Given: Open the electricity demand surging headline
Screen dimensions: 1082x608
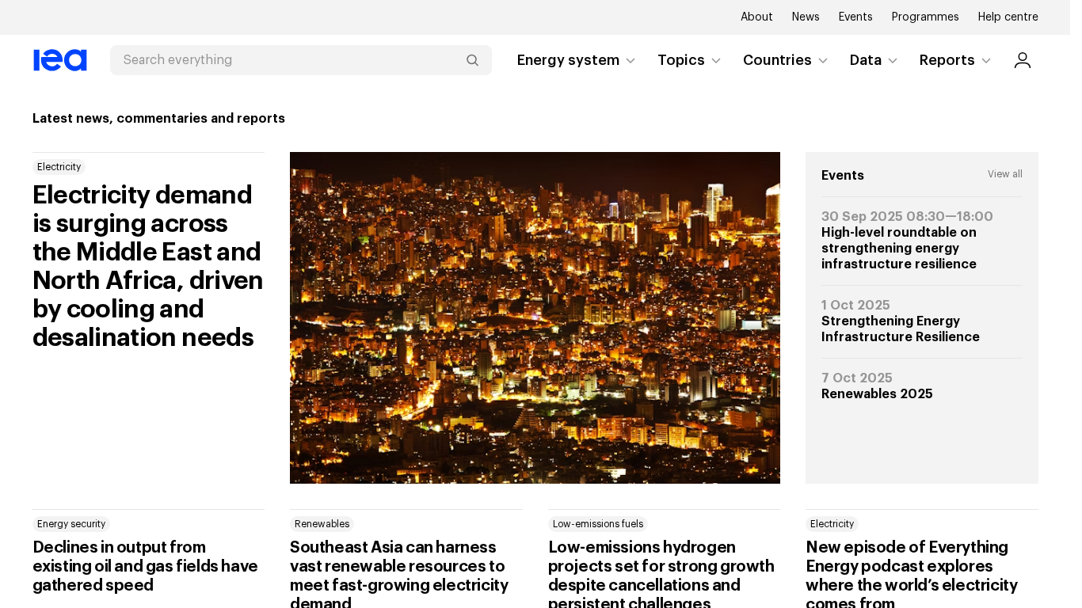Looking at the screenshot, I should point(148,266).
